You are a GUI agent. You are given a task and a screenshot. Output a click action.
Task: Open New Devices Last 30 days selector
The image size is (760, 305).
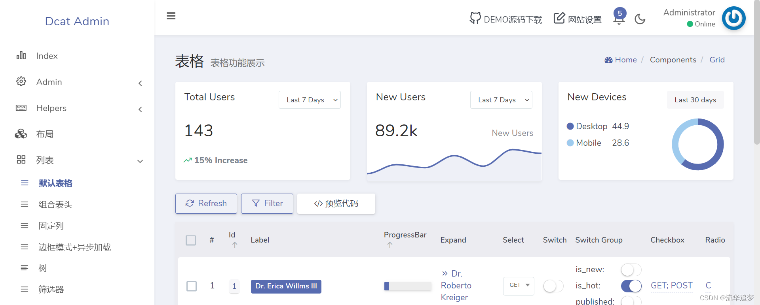(695, 100)
